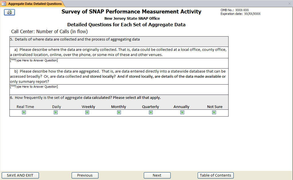Screen dimensions: 293x180
Task: Click the form icon on the document tab
Action: [4, 4]
